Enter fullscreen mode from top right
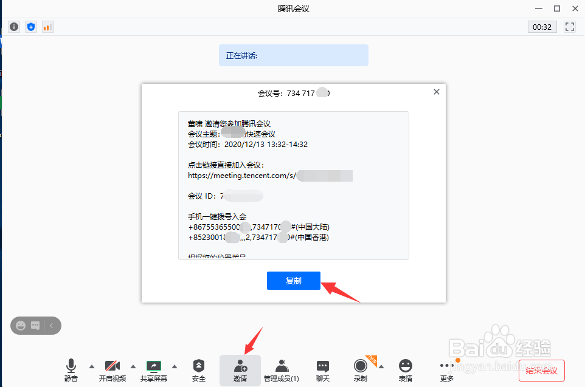 (x=569, y=26)
